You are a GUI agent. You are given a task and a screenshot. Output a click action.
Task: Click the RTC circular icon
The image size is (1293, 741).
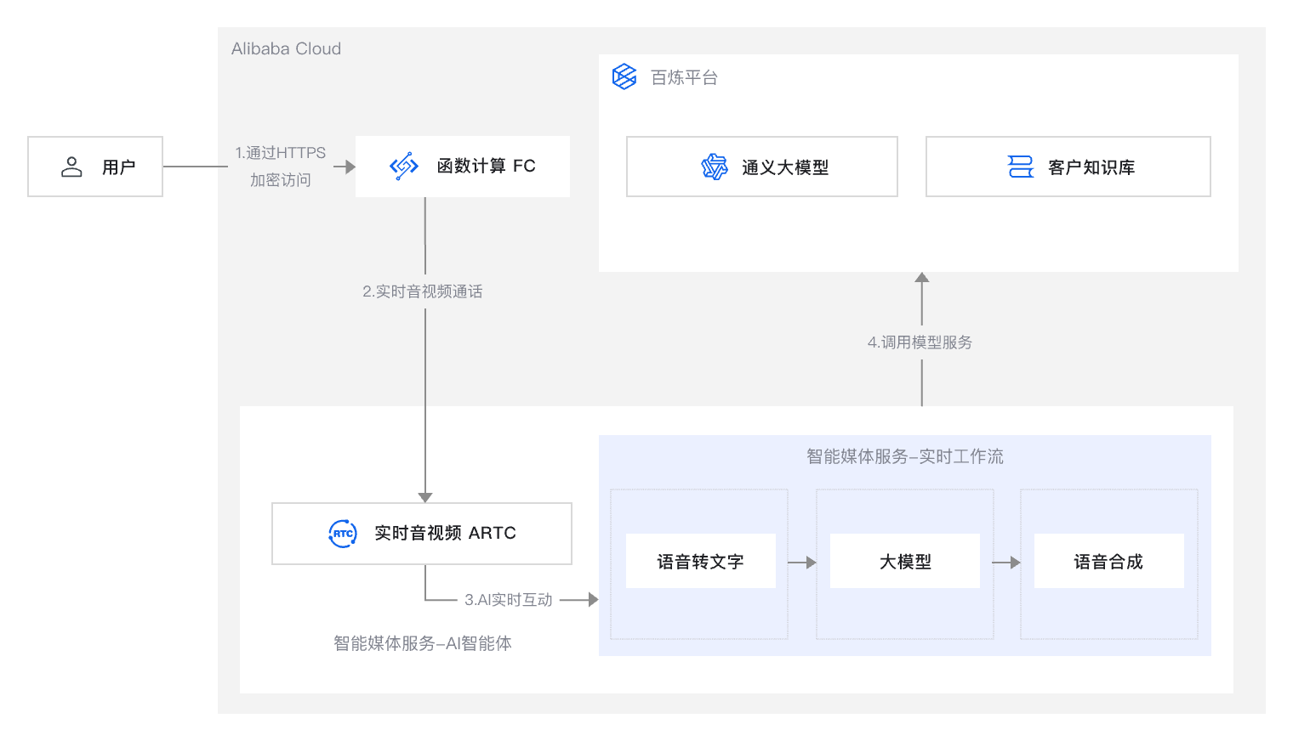coord(343,534)
